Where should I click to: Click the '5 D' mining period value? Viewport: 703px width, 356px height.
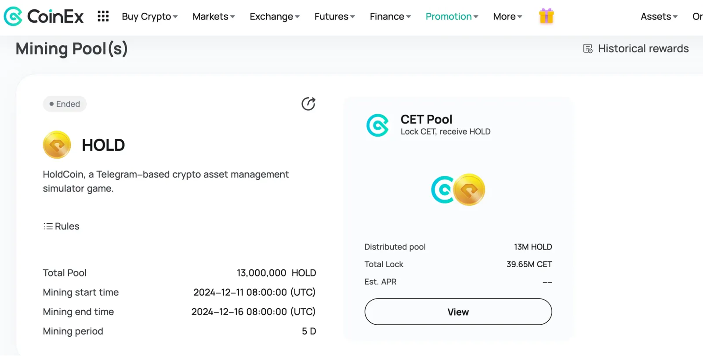tap(309, 331)
